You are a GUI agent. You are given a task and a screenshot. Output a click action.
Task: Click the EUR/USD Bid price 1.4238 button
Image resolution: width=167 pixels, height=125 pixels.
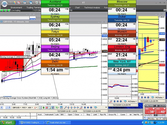pyautogui.click(x=150, y=111)
